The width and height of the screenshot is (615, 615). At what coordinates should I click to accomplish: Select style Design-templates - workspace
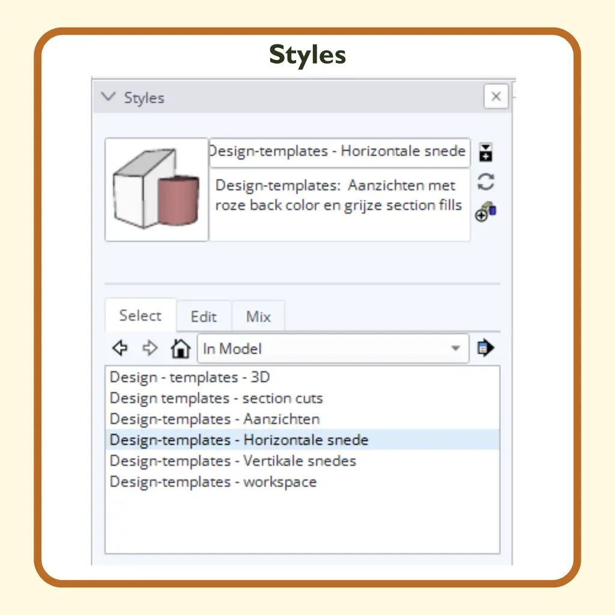tap(303, 482)
